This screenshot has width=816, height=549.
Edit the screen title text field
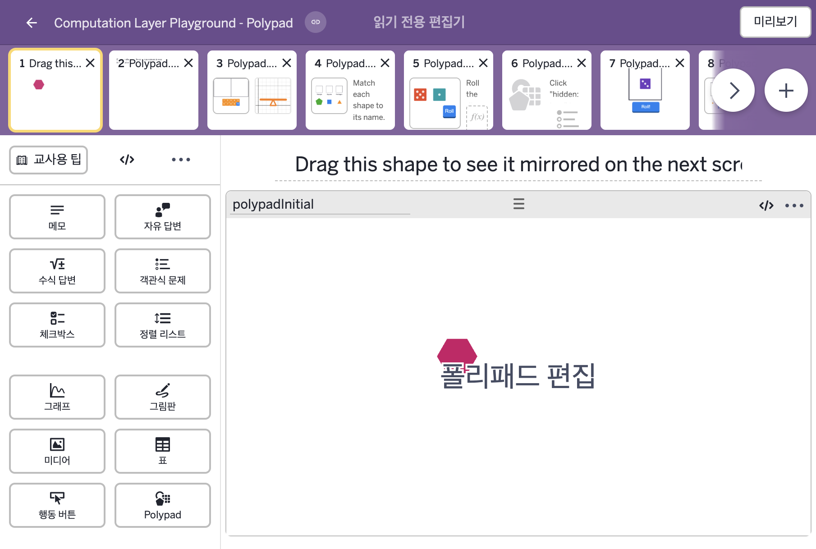tap(518, 165)
